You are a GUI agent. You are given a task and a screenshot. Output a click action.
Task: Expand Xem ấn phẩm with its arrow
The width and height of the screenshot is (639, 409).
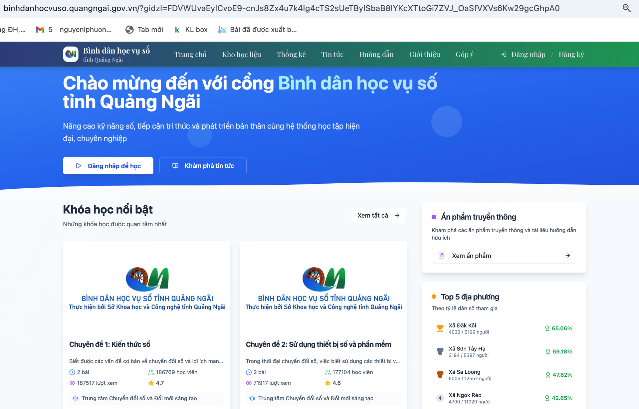(x=568, y=256)
